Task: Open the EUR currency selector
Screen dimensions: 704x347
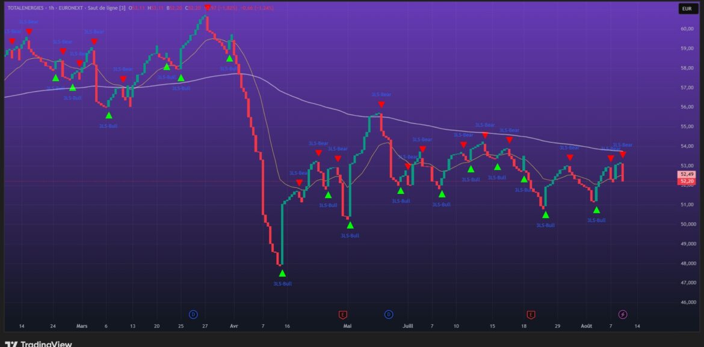Action: tap(686, 8)
